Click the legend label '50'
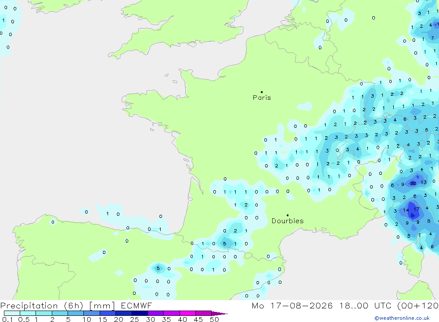Screen dimensions: 439x322 (214, 319)
